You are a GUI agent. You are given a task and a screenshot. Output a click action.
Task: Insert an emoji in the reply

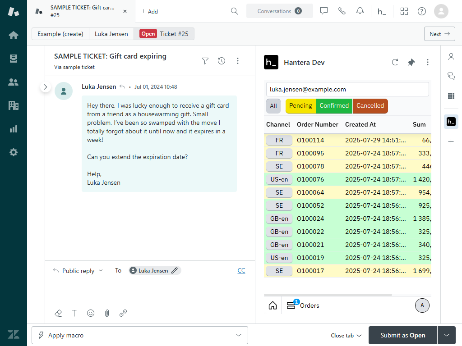click(x=91, y=313)
